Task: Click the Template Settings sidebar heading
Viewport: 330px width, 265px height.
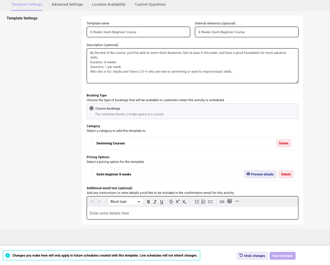Action: pos(22,18)
